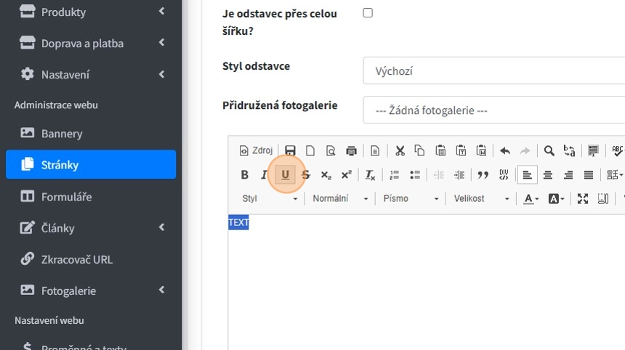The height and width of the screenshot is (350, 625).
Task: Maximize the editor area
Action: tap(582, 199)
